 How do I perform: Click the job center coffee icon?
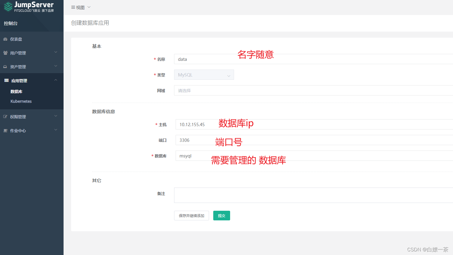click(5, 131)
